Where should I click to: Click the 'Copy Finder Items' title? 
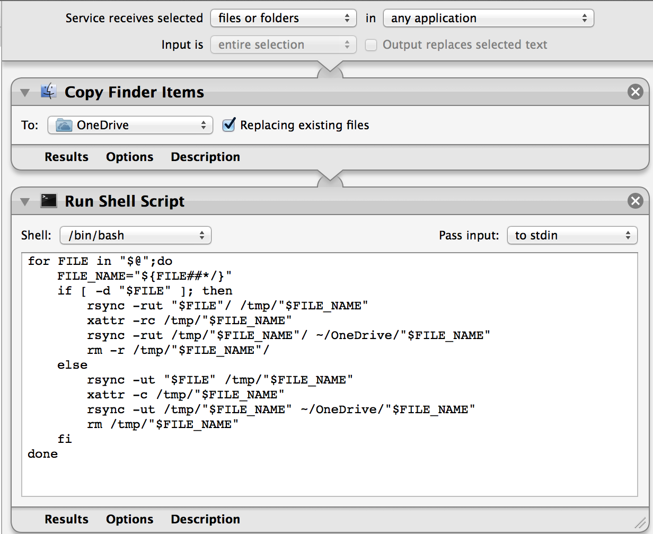point(134,92)
